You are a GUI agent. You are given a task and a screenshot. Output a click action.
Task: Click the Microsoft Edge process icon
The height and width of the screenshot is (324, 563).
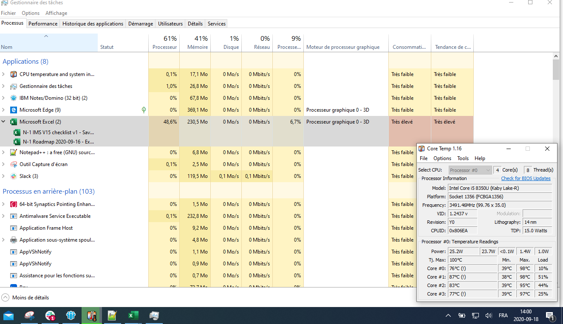13,110
